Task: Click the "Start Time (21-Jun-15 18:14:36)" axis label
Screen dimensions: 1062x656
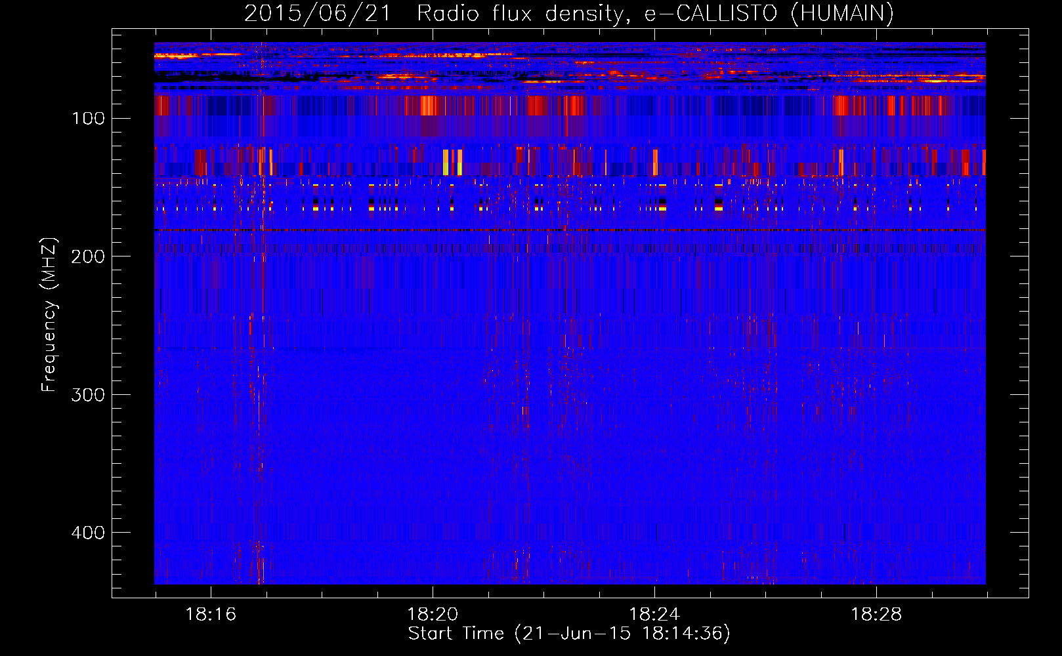Action: (x=569, y=633)
